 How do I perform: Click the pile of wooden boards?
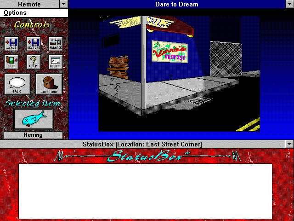tap(119, 67)
